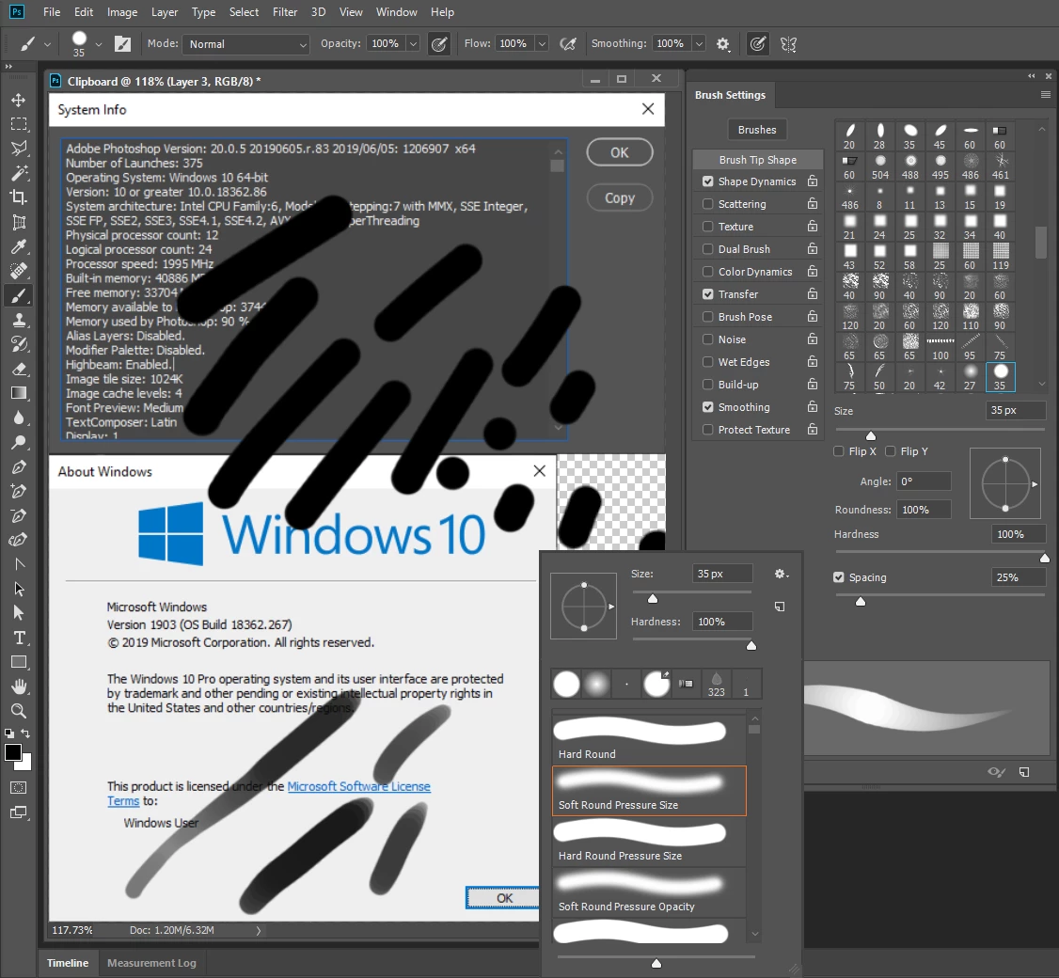Expand document status bar info arrow
This screenshot has height=978, width=1059.
(x=258, y=930)
